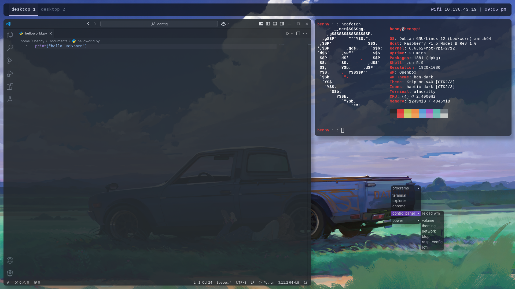Close the helloworld.py tab
515x289 pixels.
pos(51,33)
